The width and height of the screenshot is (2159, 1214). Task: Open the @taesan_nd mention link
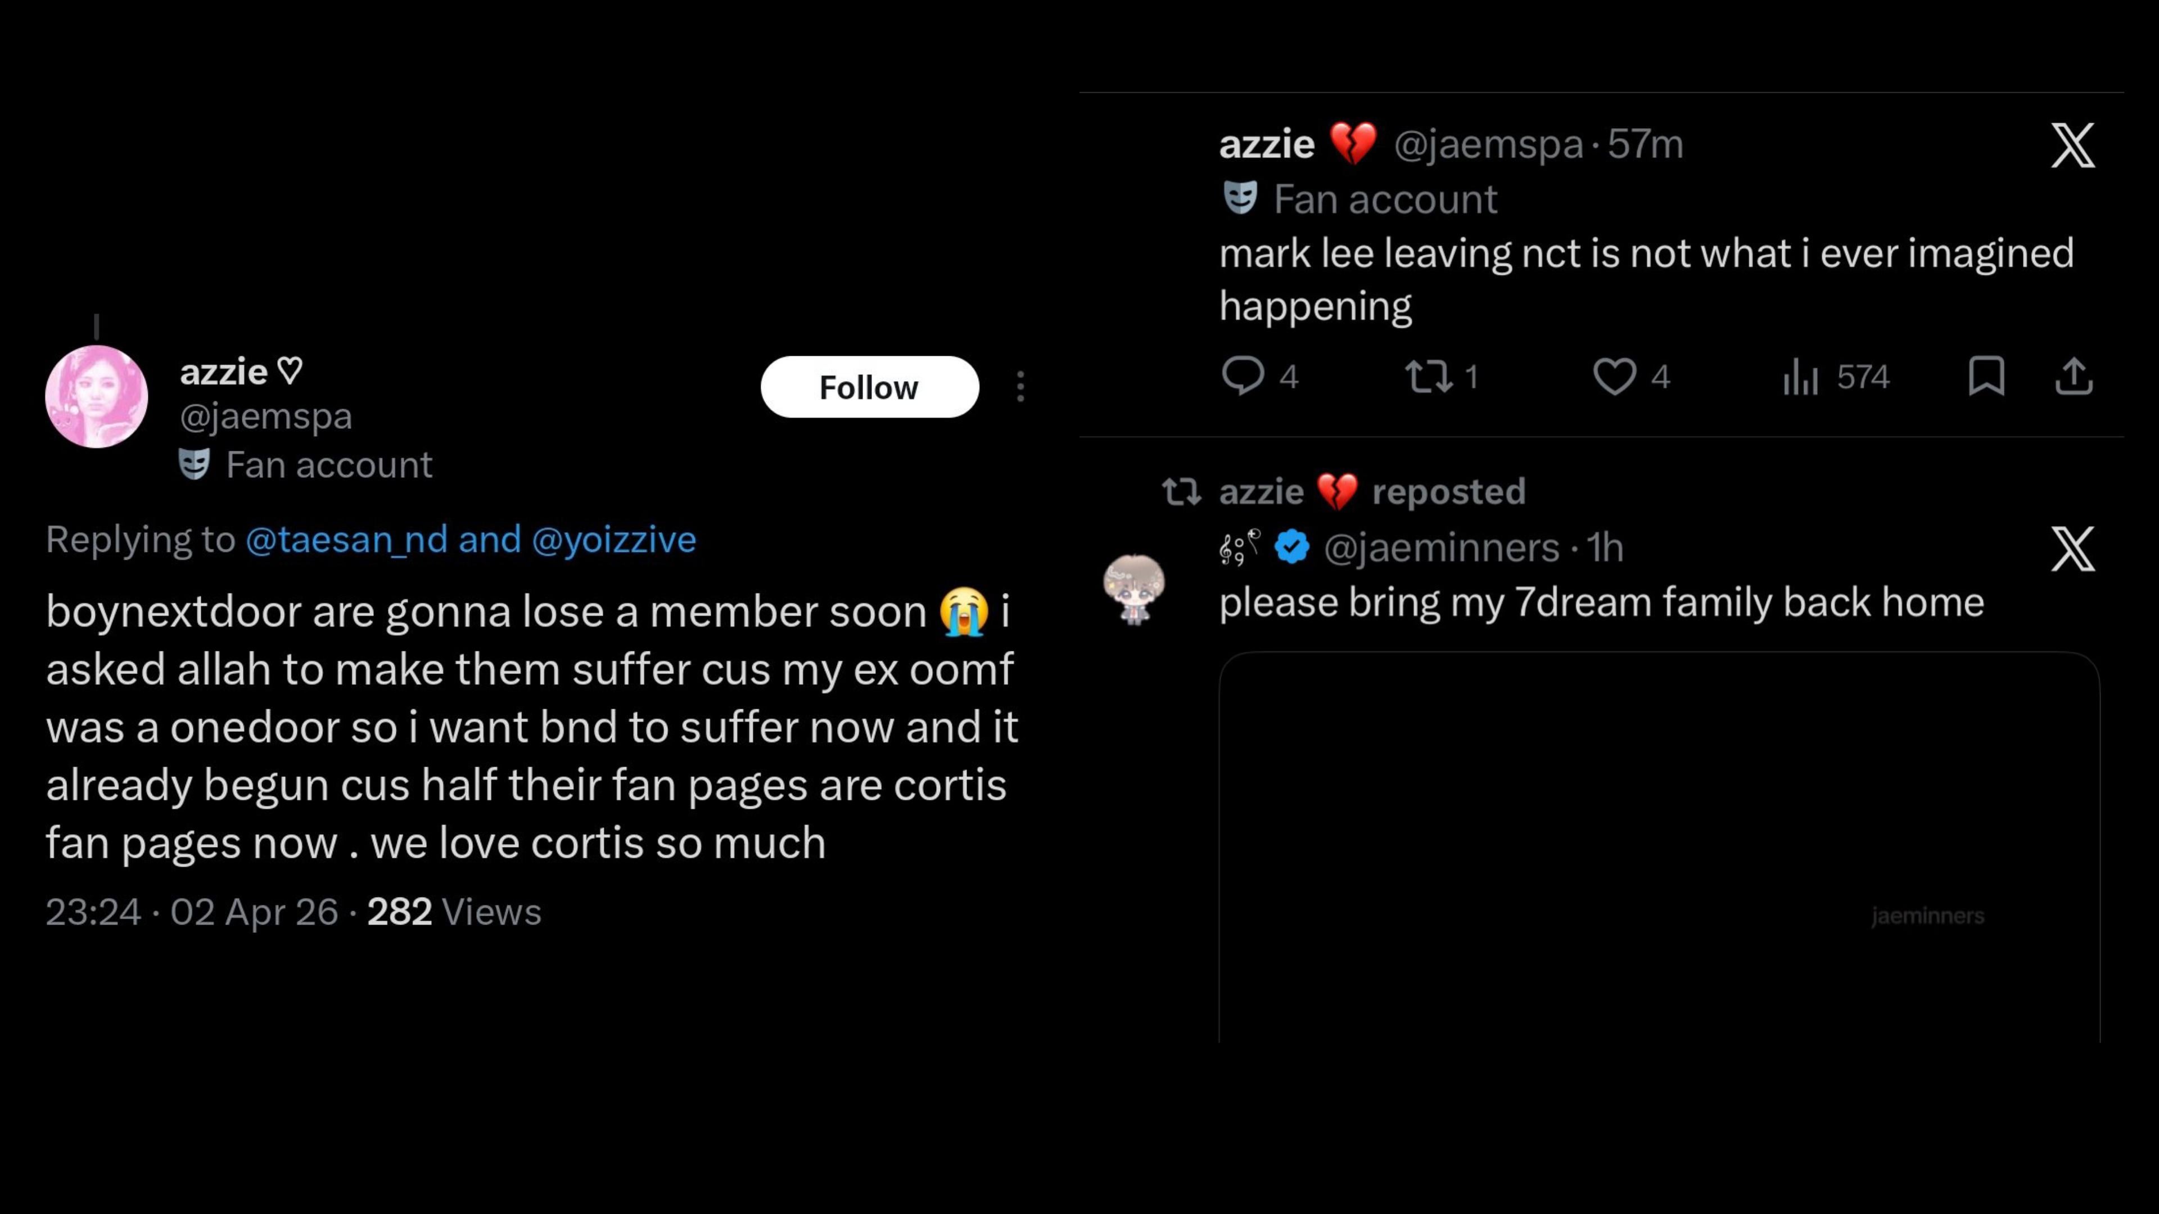pyautogui.click(x=346, y=540)
